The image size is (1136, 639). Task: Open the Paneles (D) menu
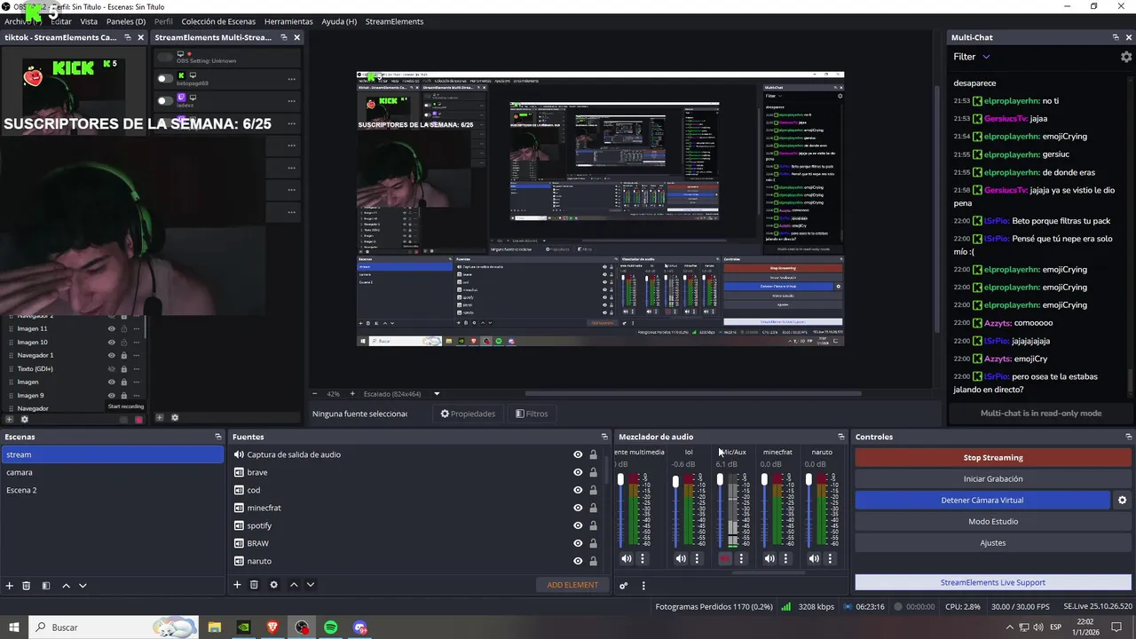click(x=126, y=21)
